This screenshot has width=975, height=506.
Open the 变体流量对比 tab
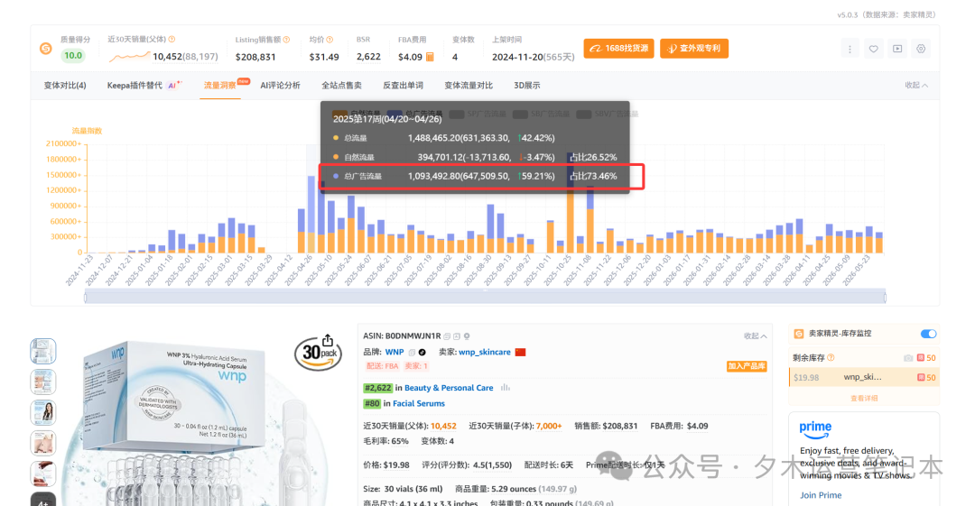(469, 85)
